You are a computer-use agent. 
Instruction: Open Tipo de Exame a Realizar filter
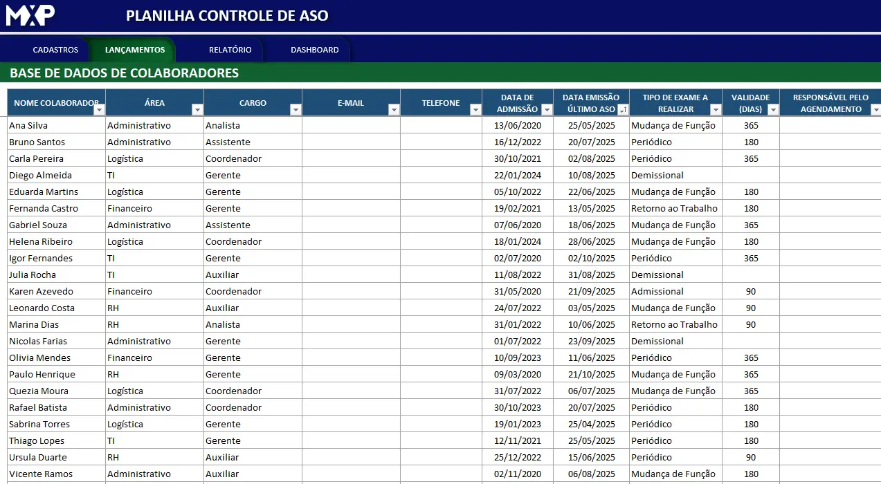click(715, 110)
